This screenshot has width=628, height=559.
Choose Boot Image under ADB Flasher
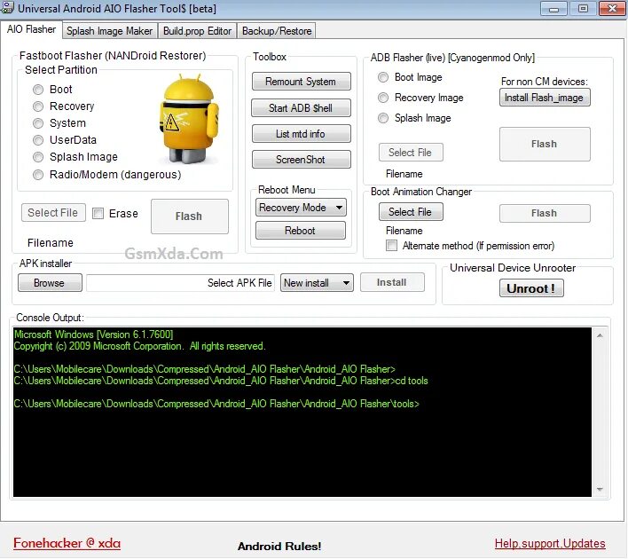click(383, 77)
